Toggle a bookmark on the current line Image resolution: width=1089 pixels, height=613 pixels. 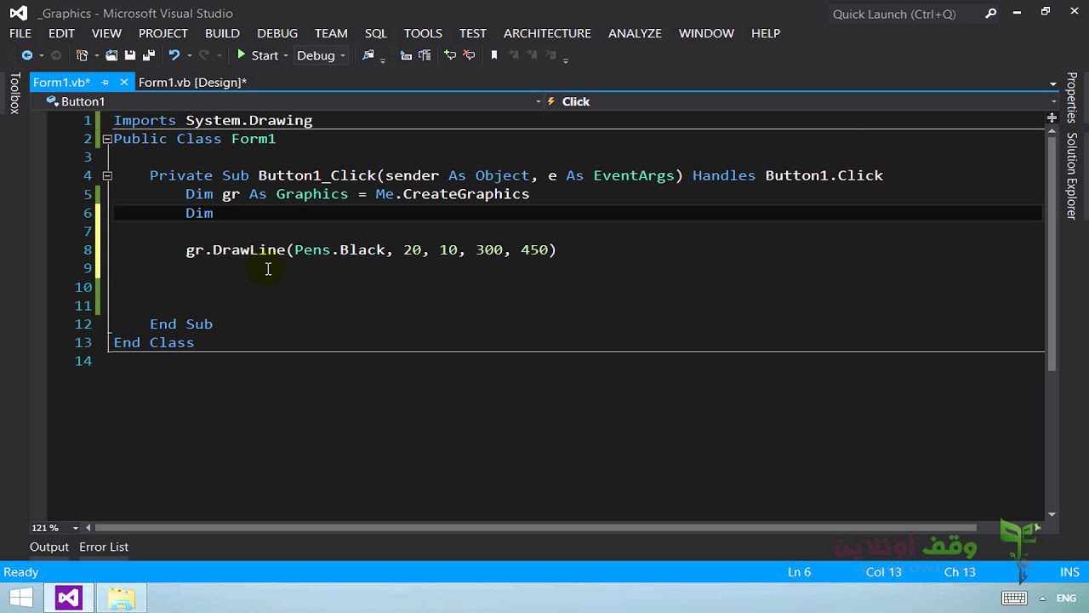[494, 55]
